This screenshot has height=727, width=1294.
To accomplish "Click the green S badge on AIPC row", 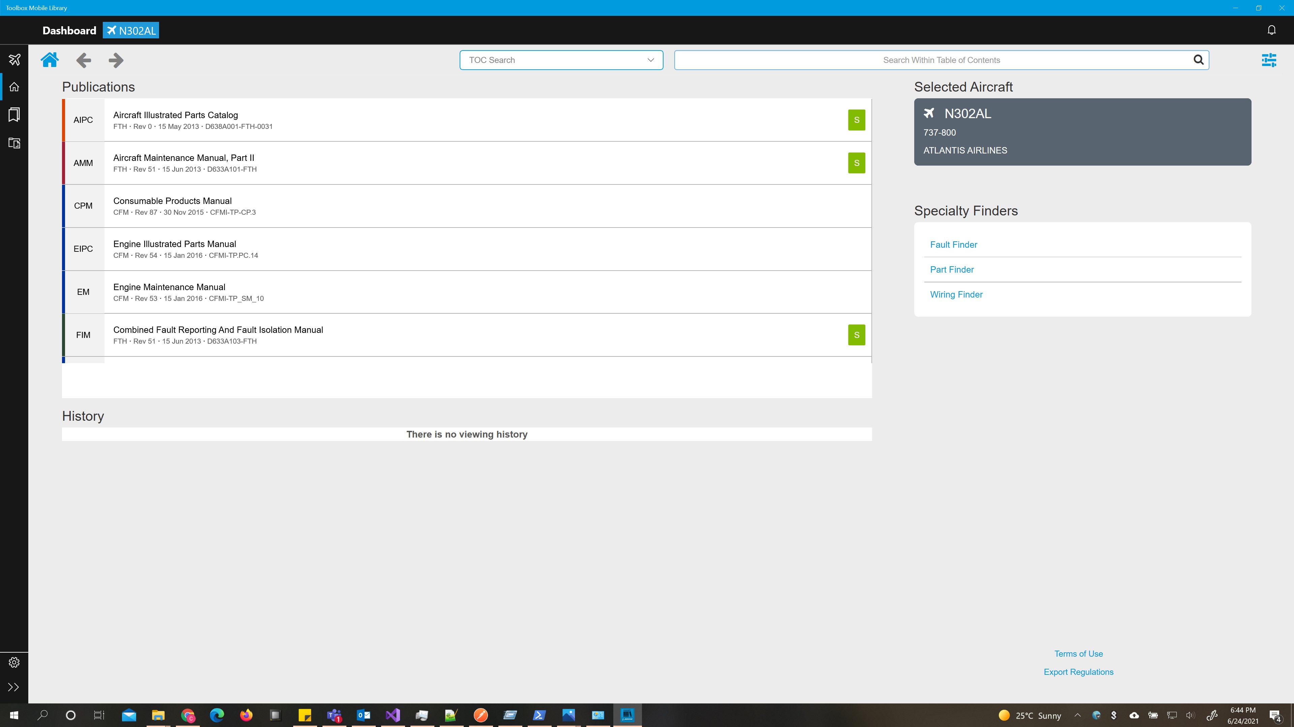I will click(x=857, y=120).
